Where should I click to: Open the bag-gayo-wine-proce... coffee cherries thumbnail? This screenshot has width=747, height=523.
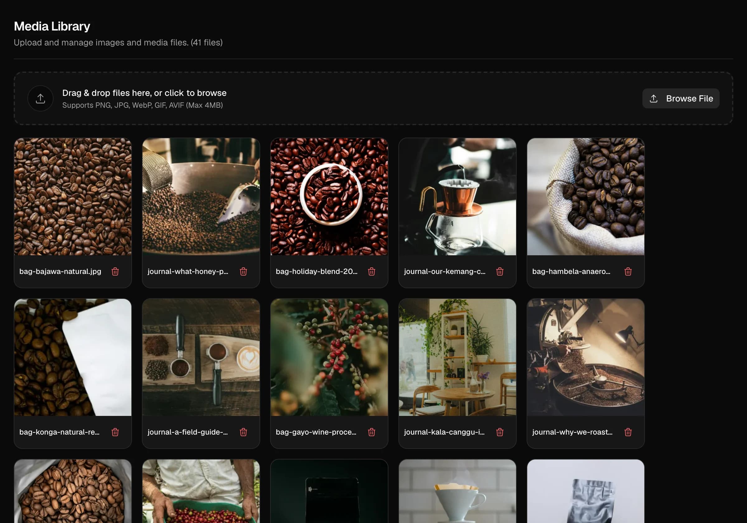click(x=329, y=357)
